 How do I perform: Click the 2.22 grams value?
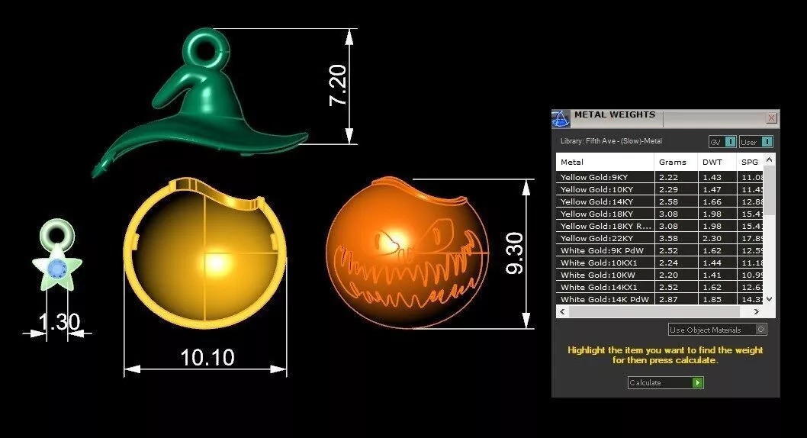pos(668,177)
